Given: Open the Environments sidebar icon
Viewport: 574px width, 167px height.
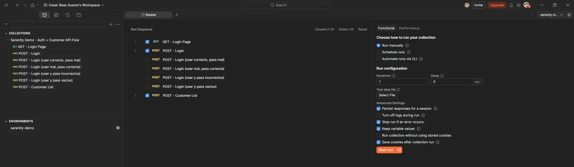Looking at the screenshot, I should click(56, 15).
